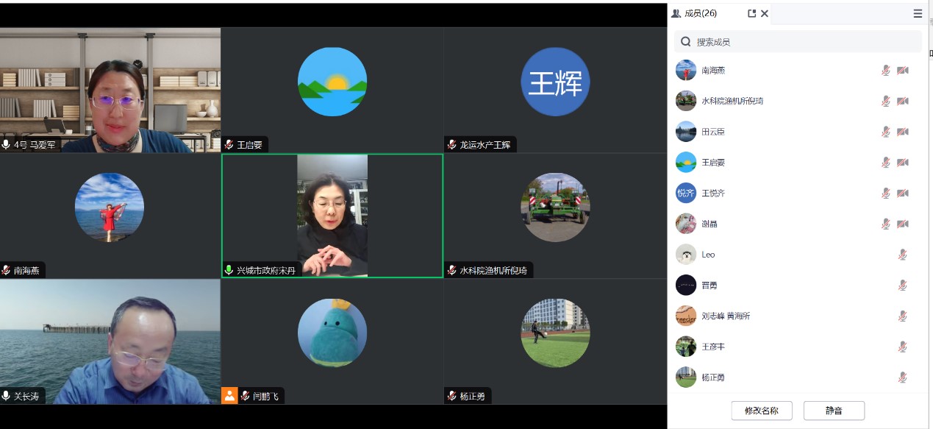This screenshot has height=429, width=933.
Task: Select the 关长涛 video tile
Action: point(110,341)
